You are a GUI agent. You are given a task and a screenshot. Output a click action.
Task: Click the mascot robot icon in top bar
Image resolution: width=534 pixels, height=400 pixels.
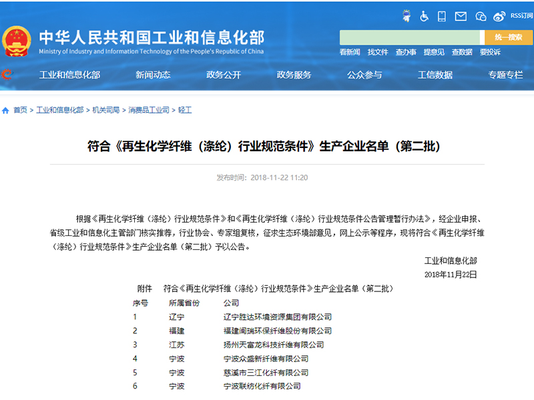[407, 15]
